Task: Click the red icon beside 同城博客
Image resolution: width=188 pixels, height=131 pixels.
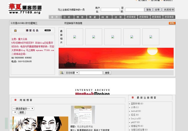Action: (15, 100)
